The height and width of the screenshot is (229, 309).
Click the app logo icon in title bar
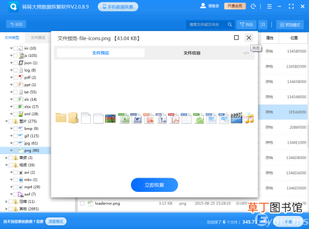click(14, 7)
